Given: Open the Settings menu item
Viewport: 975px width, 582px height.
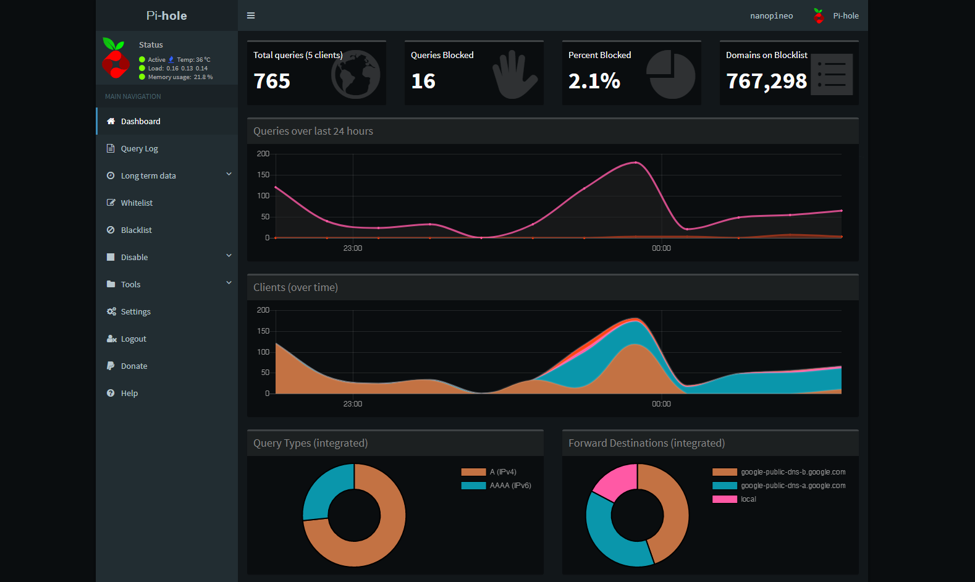Looking at the screenshot, I should coord(167,311).
